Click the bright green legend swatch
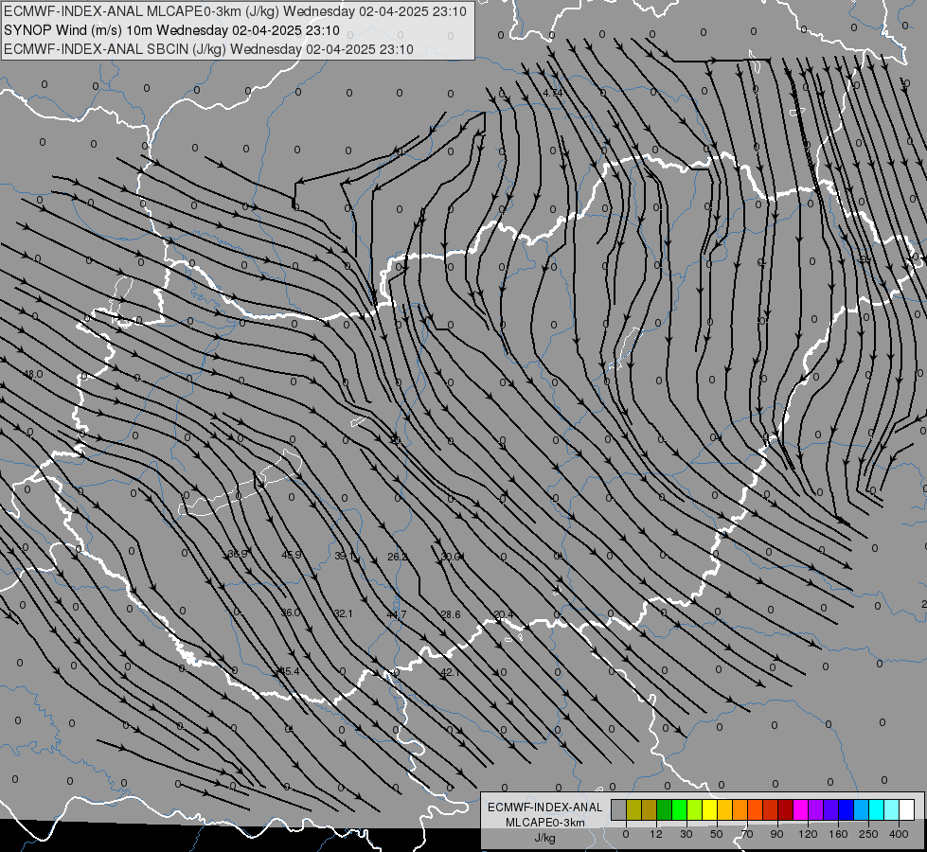 (680, 809)
